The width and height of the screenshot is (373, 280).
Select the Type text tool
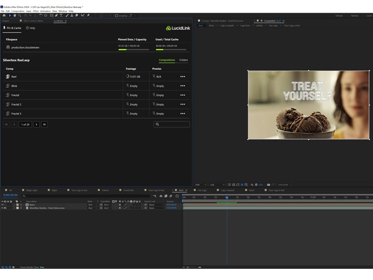(x=61, y=15)
